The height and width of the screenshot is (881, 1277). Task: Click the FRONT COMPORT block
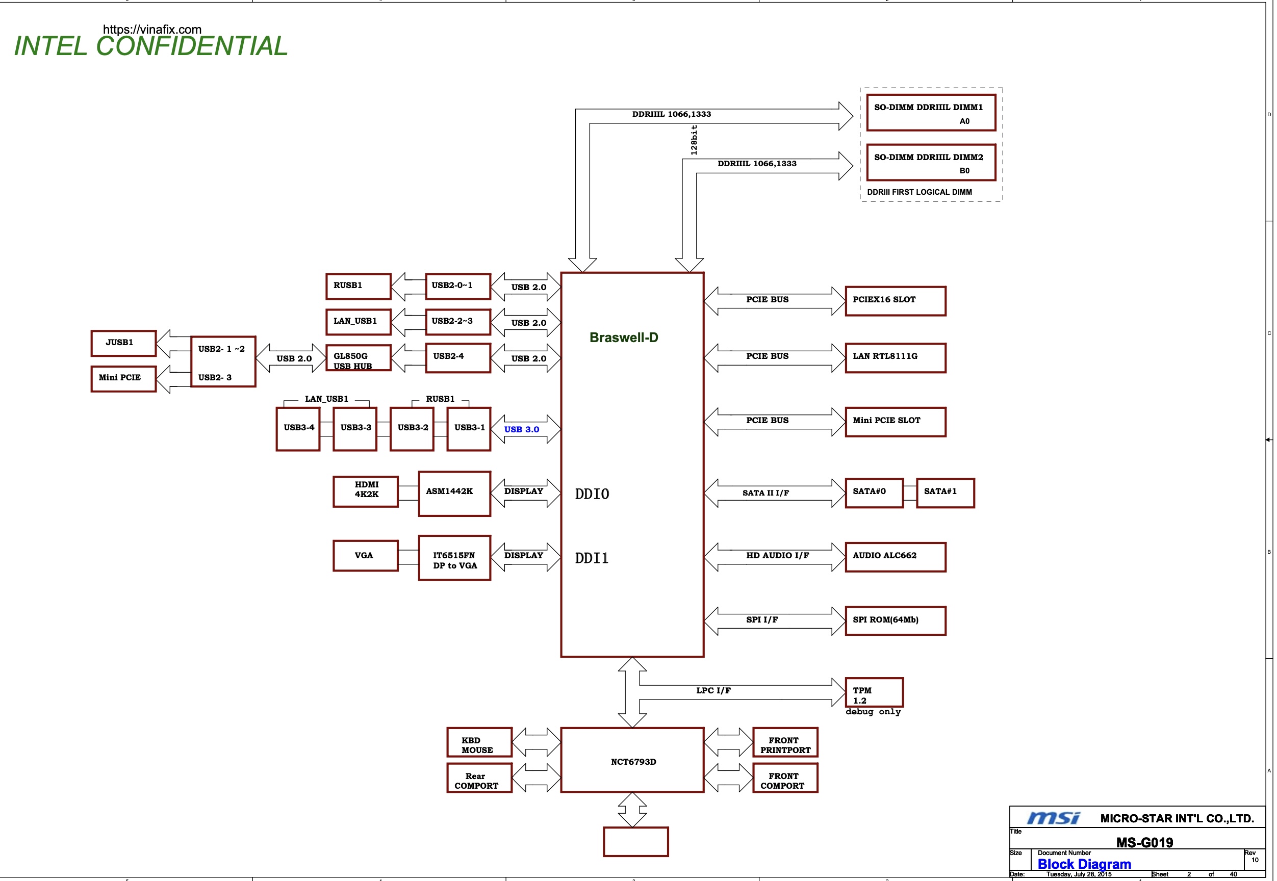[785, 778]
